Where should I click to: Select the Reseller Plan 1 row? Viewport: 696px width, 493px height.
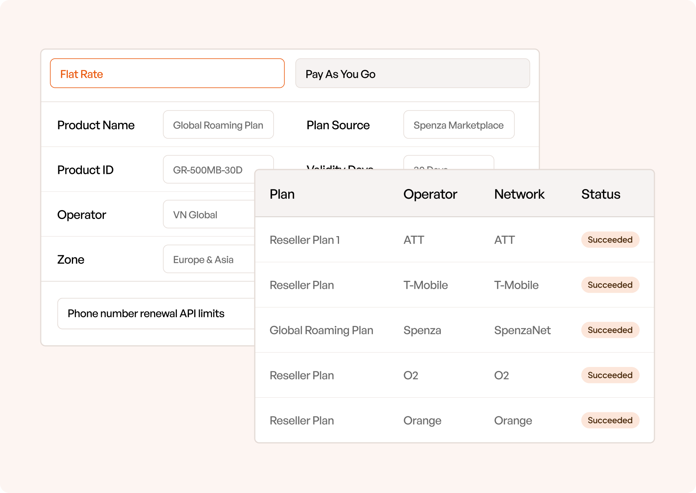[305, 240]
